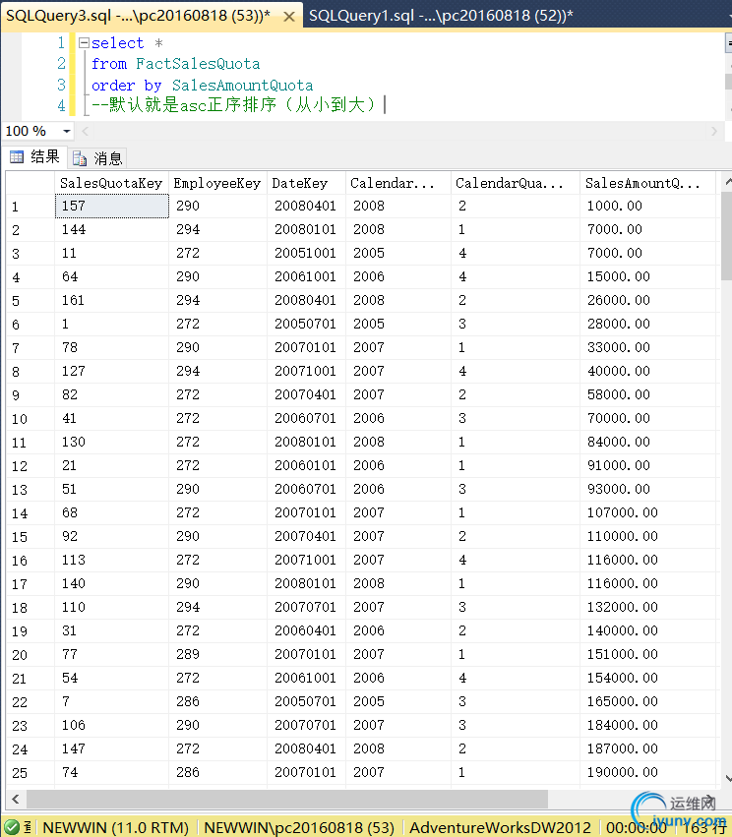The height and width of the screenshot is (837, 732).
Task: Click NEWWIN\pc20160818 (53) login status
Action: click(x=299, y=828)
